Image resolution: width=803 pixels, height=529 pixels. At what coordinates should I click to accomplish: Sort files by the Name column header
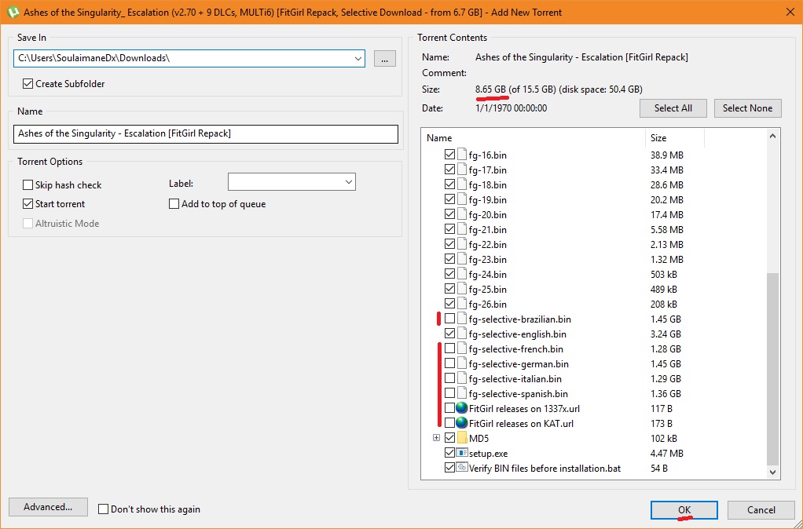(x=533, y=138)
